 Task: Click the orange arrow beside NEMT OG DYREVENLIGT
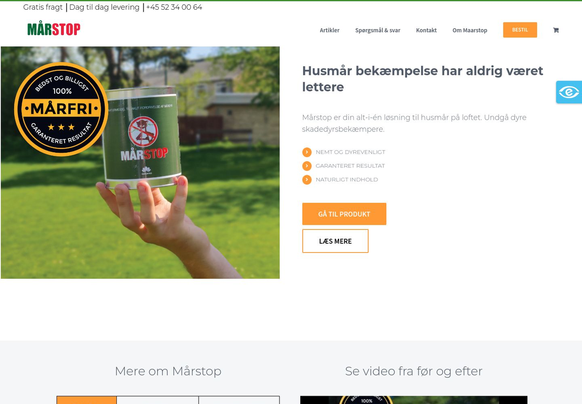click(x=307, y=152)
